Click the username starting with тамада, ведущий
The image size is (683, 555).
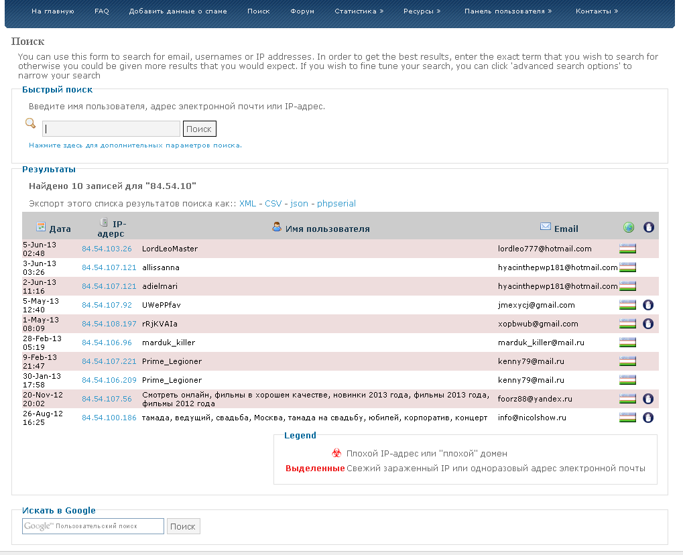pos(314,418)
